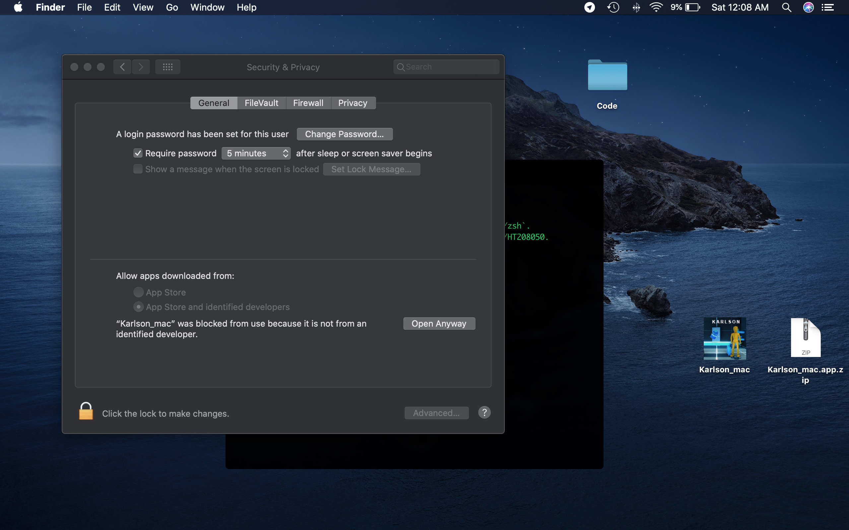Select the Karlson_mac.app.zip file icon

pyautogui.click(x=806, y=338)
